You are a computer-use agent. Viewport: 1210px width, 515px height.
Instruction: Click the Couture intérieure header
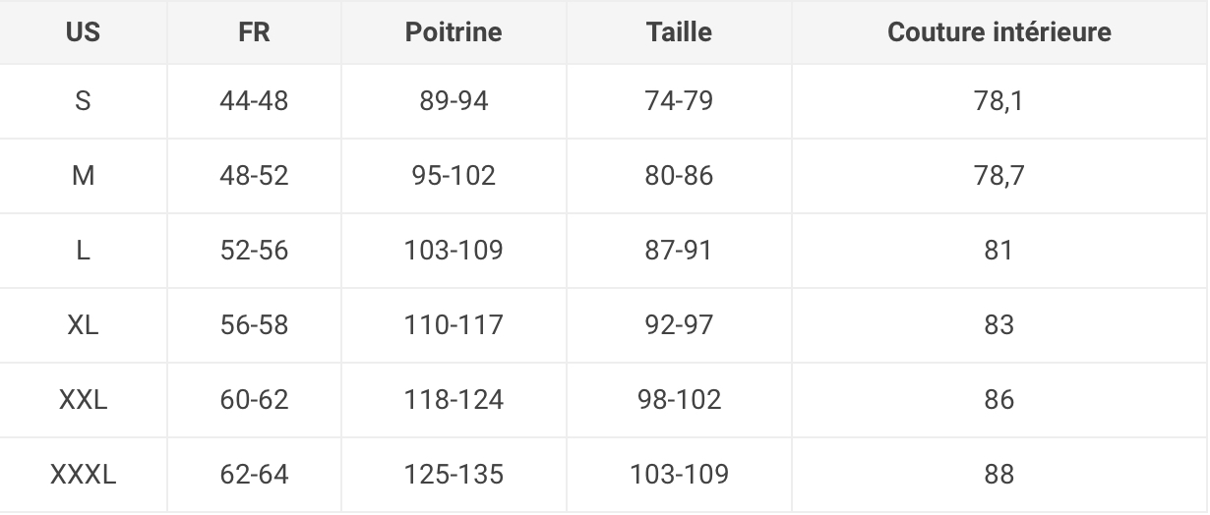999,31
